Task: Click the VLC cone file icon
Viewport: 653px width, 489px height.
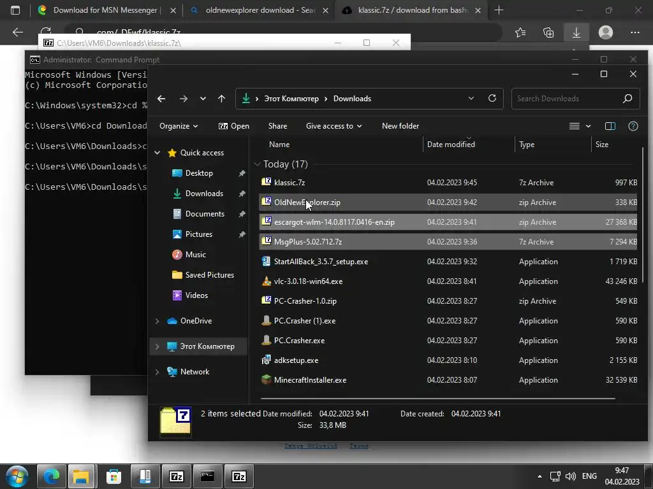Action: (x=266, y=281)
